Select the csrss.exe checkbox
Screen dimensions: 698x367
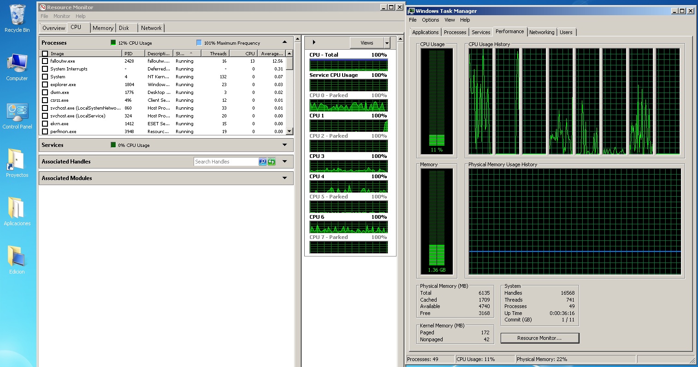(45, 100)
